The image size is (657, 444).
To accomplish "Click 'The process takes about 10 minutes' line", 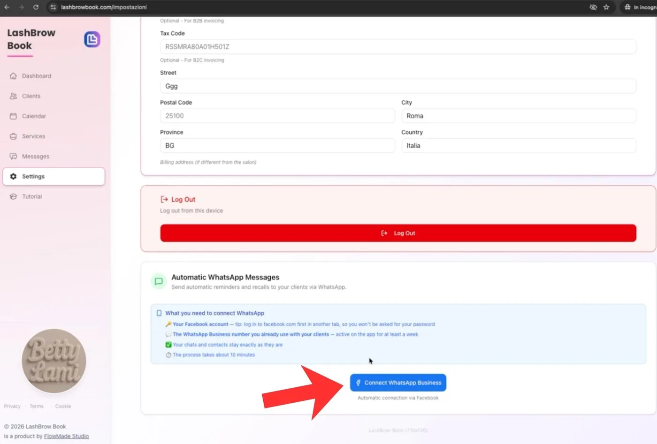I will coord(214,355).
